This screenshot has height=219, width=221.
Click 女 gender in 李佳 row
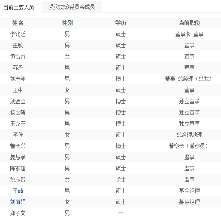coord(67,135)
